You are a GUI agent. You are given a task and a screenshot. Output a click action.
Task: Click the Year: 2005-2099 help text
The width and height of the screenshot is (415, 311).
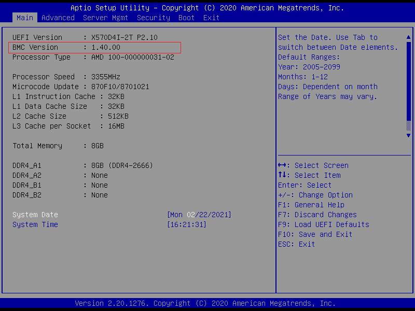coord(309,67)
